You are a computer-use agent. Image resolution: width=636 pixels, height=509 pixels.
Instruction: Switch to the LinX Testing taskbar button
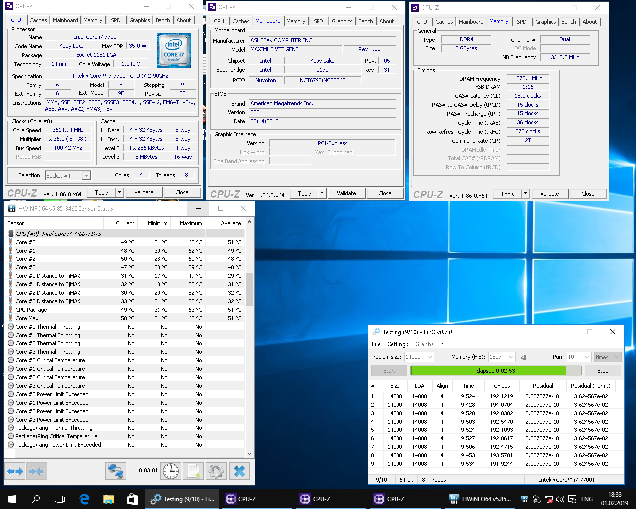click(x=182, y=499)
